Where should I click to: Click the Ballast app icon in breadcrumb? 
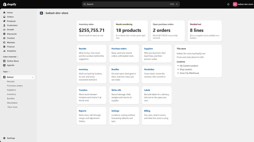(41, 13)
